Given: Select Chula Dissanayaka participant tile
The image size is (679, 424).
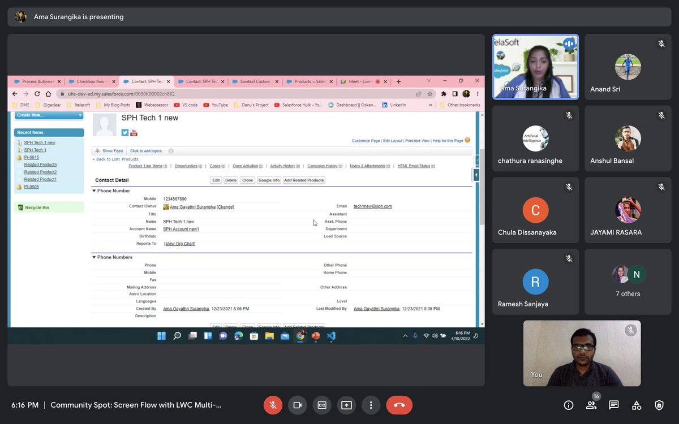Looking at the screenshot, I should click(535, 210).
